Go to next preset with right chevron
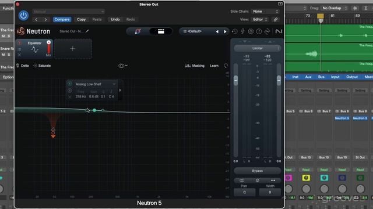This screenshot has height=209, width=373. (x=45, y=19)
